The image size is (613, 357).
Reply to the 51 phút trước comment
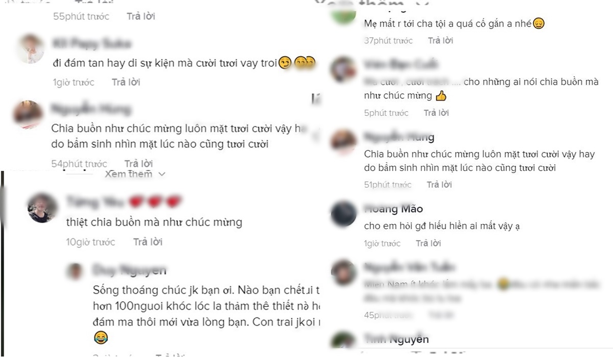[440, 185]
